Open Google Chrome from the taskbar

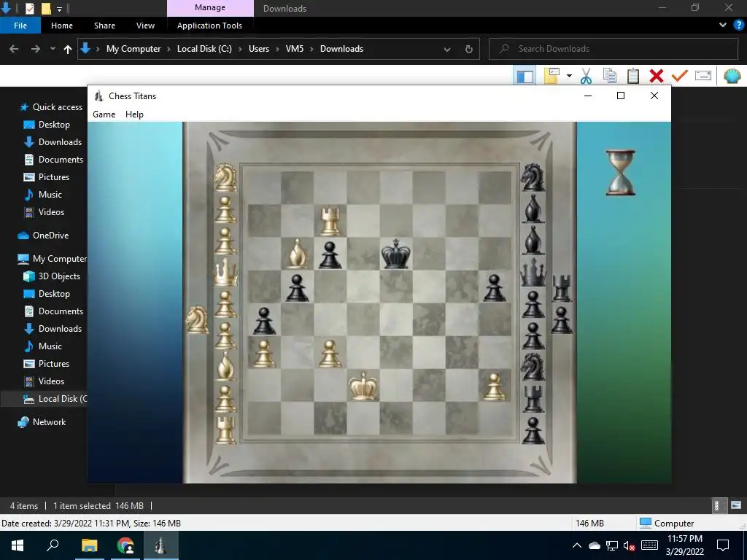125,545
